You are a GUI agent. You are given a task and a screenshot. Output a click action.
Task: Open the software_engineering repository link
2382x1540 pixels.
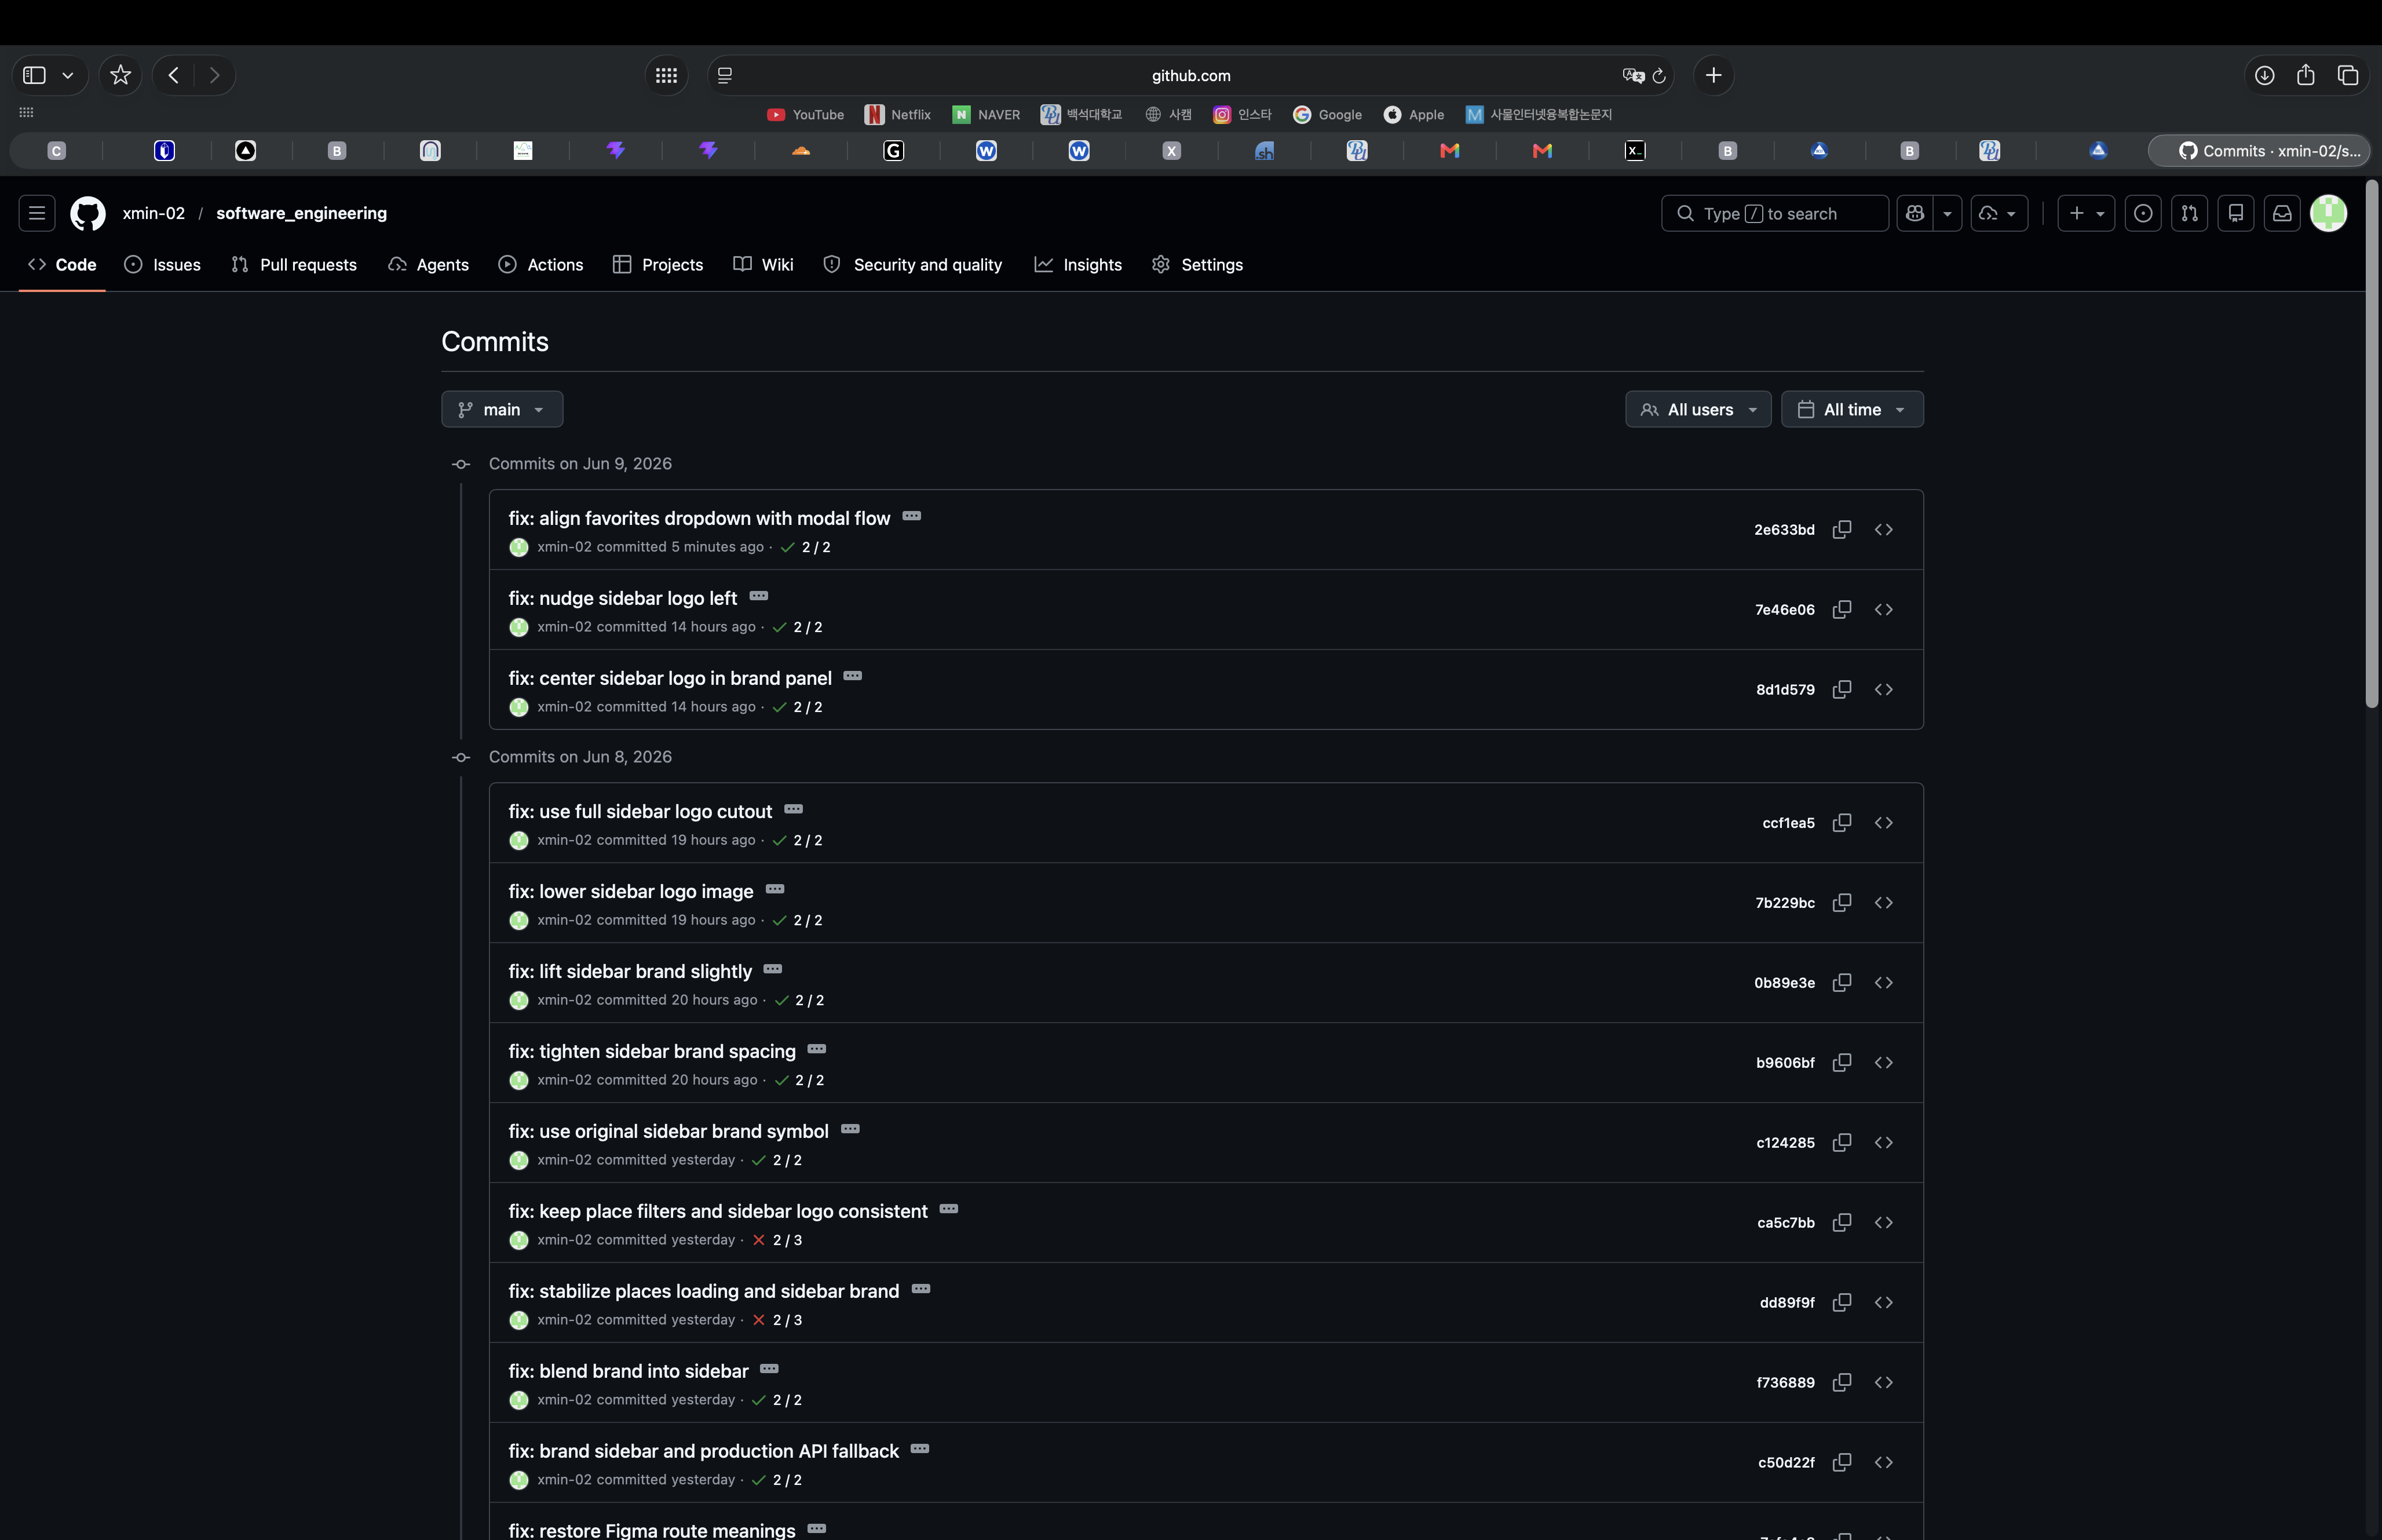(301, 213)
